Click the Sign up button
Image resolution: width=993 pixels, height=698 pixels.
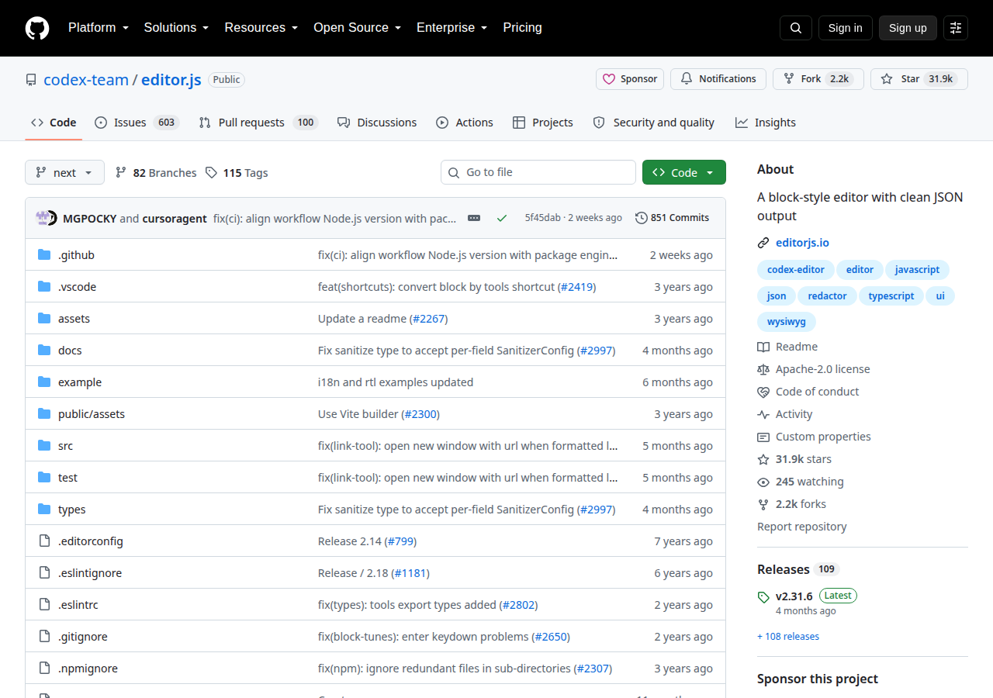(908, 28)
